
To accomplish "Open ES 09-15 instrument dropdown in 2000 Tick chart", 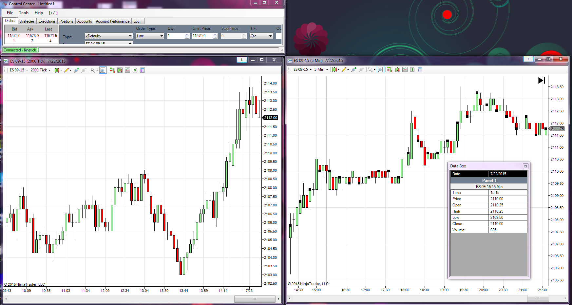I will (x=19, y=70).
